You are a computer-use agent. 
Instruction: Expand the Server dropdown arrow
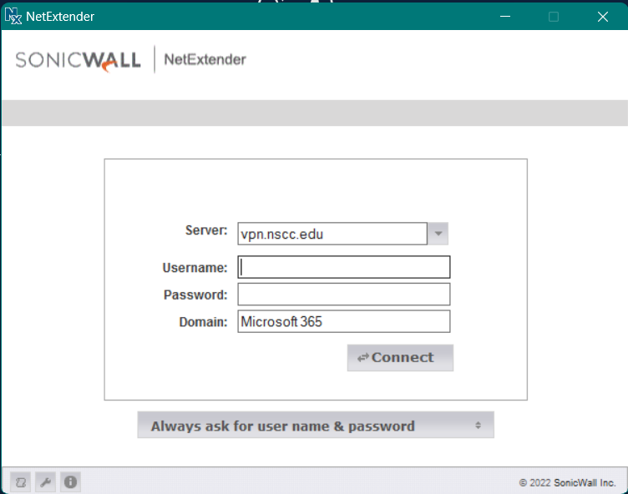438,234
